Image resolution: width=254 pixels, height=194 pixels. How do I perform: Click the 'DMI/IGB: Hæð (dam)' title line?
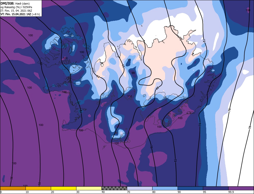click(x=15, y=3)
